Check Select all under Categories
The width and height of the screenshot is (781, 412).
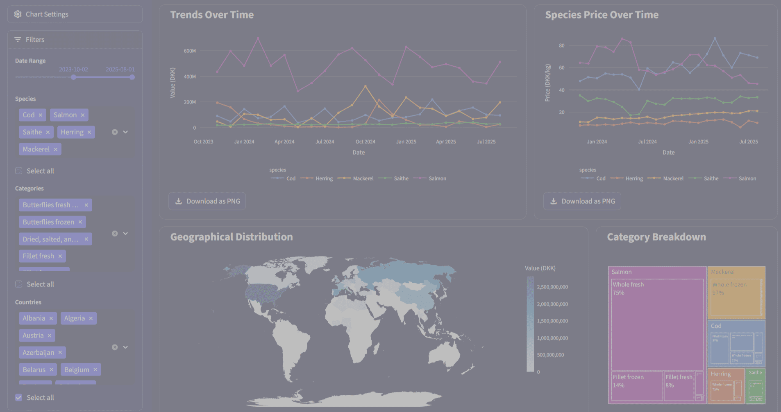19,284
